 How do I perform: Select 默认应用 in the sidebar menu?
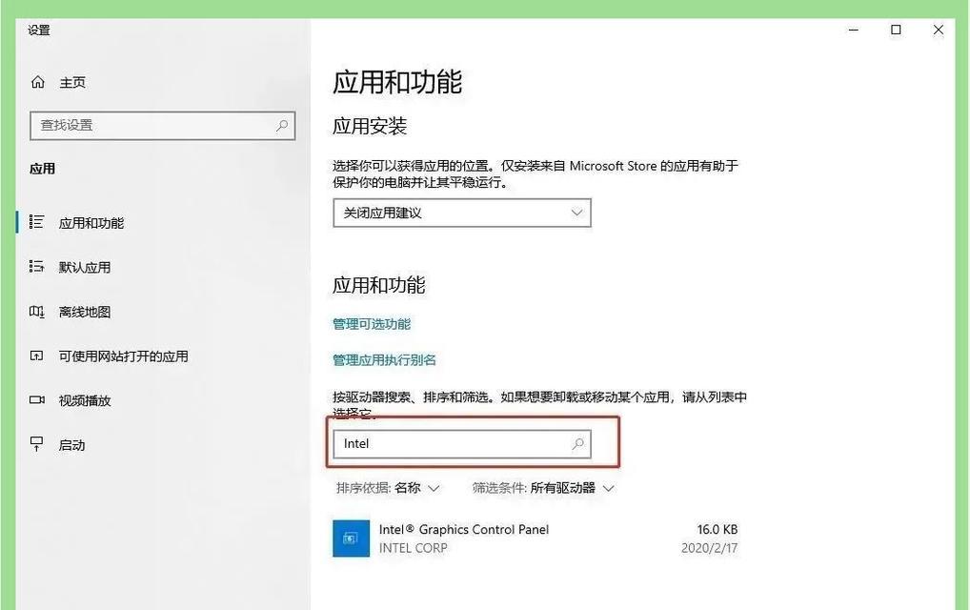coord(85,268)
